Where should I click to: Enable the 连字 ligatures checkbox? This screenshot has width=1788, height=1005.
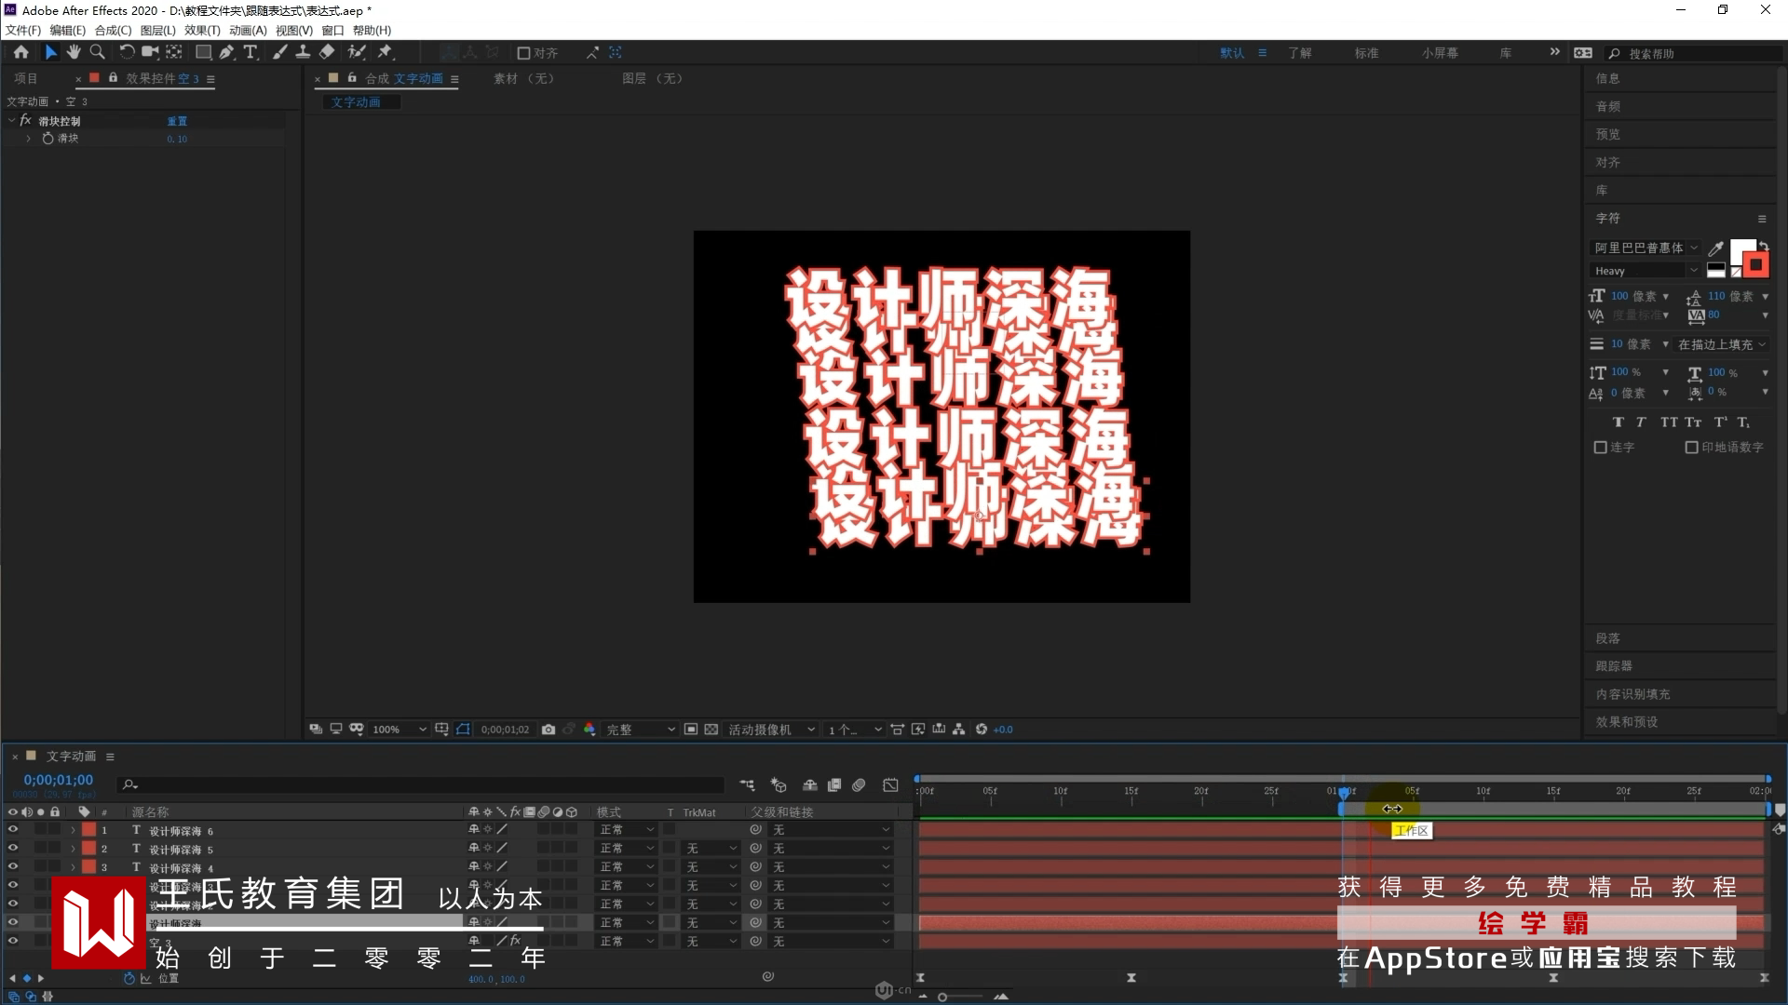click(x=1600, y=448)
